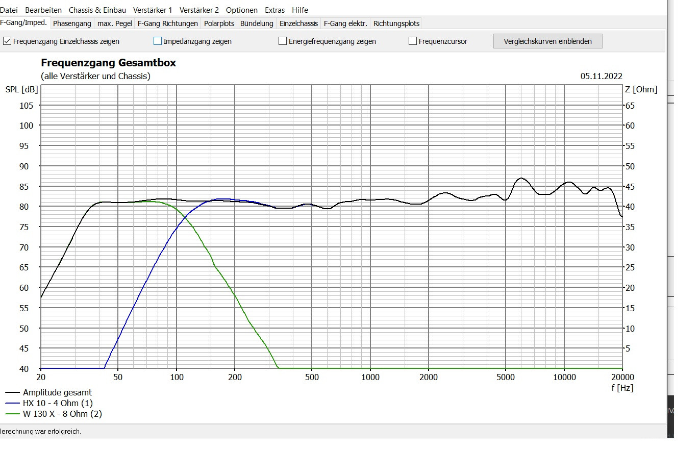
Task: Switch to the Polarplots tab
Action: 219,23
